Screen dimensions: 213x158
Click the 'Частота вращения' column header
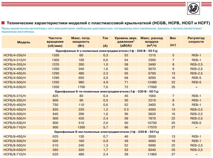55,42
